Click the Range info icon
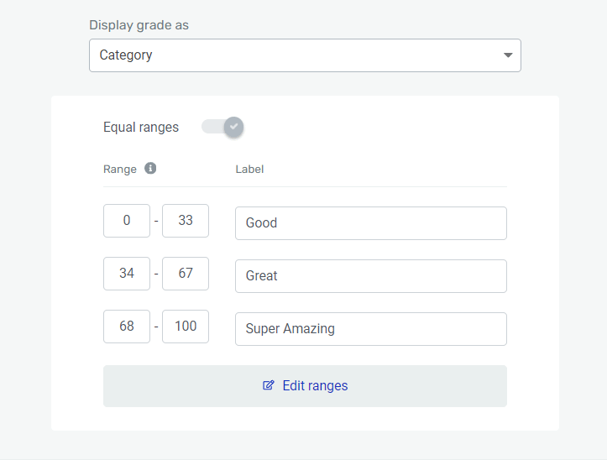This screenshot has width=607, height=460. pyautogui.click(x=150, y=168)
